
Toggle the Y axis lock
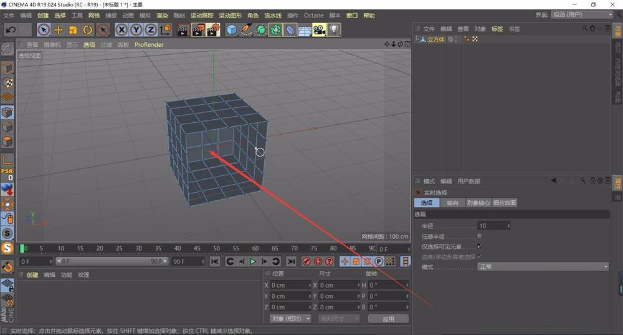click(x=136, y=30)
